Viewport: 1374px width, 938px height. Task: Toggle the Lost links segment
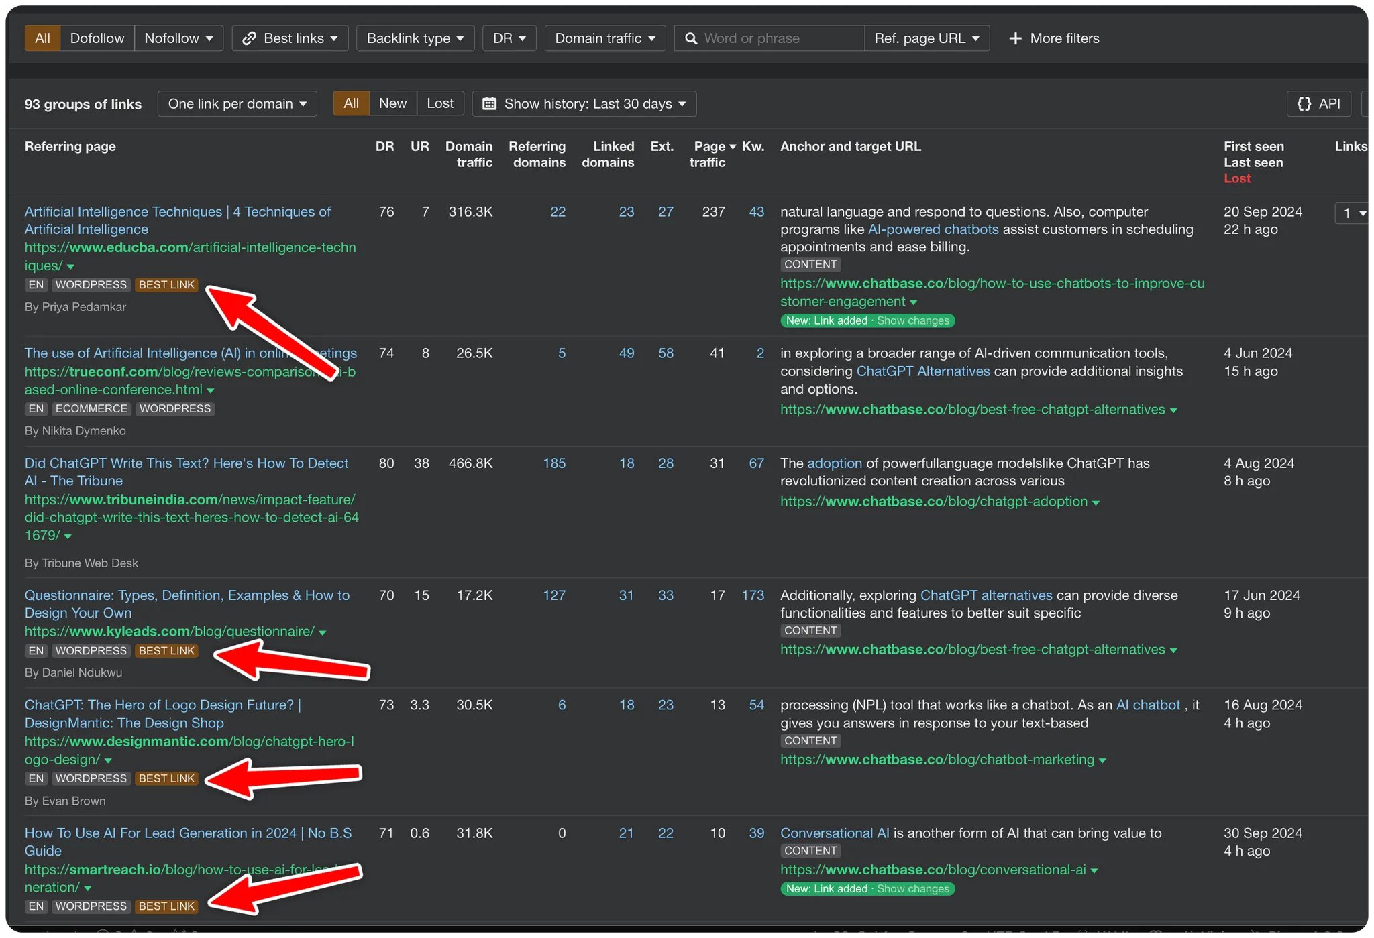tap(439, 103)
